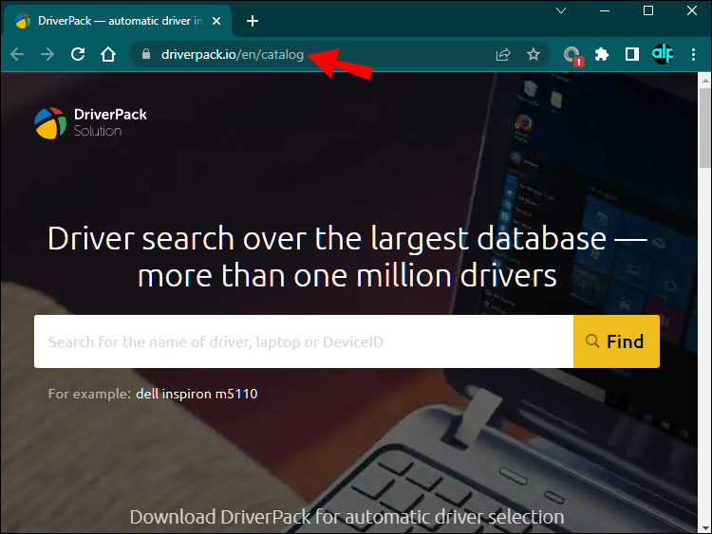This screenshot has height=534, width=712.
Task: Focus the driver search input field
Action: pyautogui.click(x=304, y=341)
